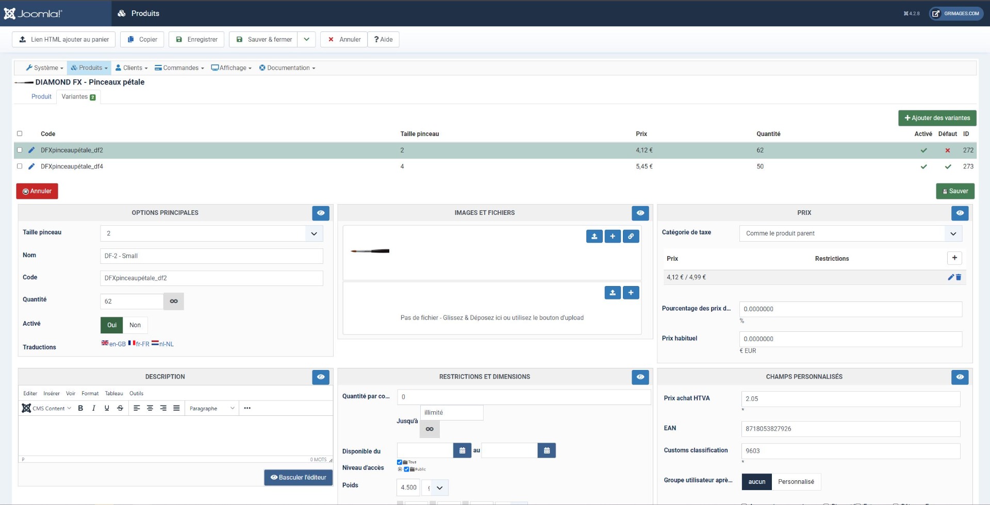Underline text in the description editor
990x505 pixels.
(x=107, y=408)
